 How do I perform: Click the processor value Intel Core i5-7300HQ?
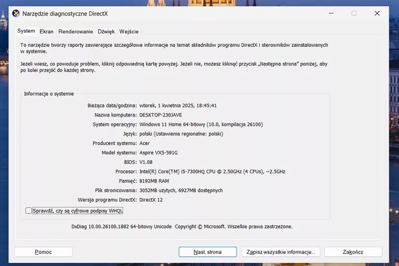(x=212, y=171)
